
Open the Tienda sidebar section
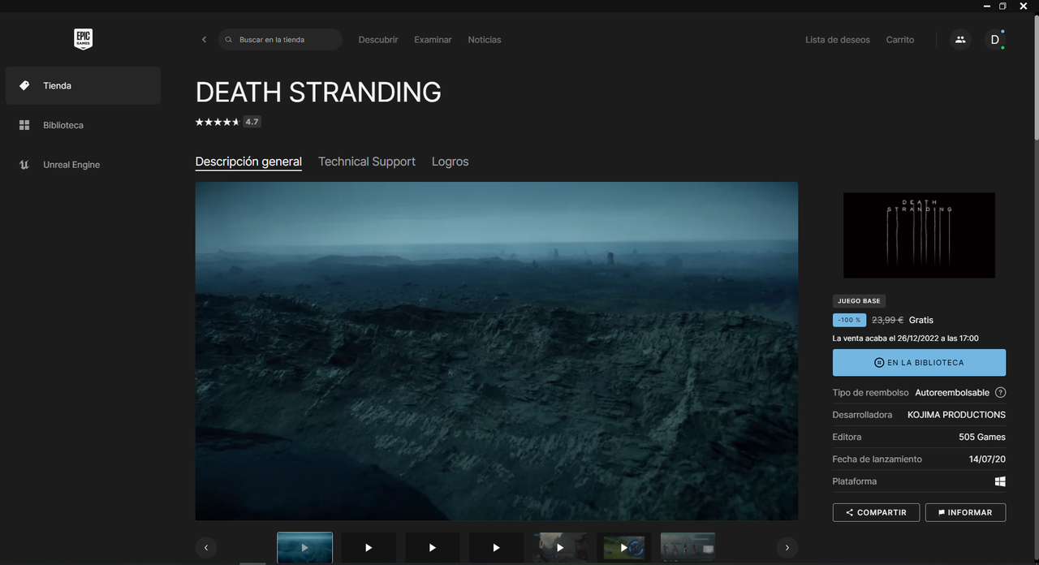point(83,85)
